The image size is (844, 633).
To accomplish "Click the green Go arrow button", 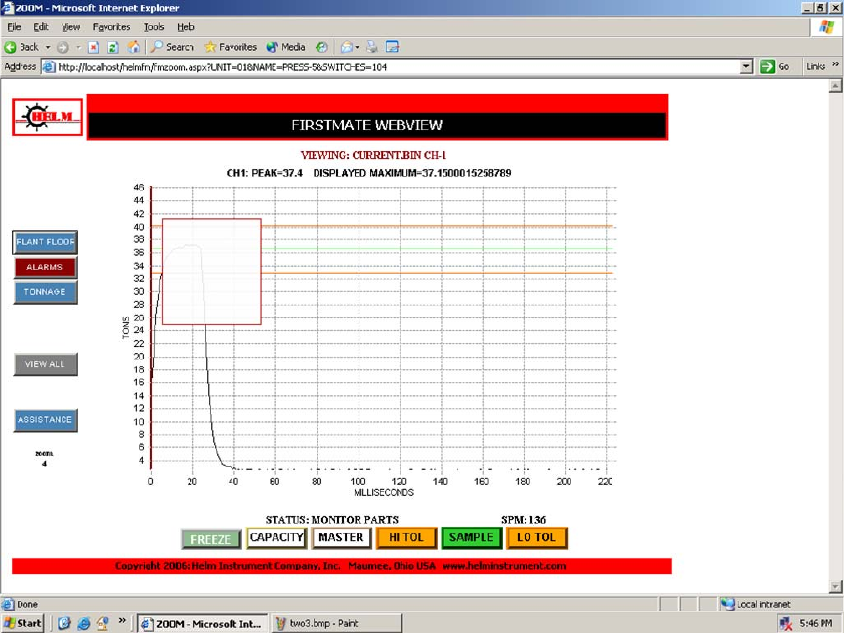I will click(x=767, y=66).
